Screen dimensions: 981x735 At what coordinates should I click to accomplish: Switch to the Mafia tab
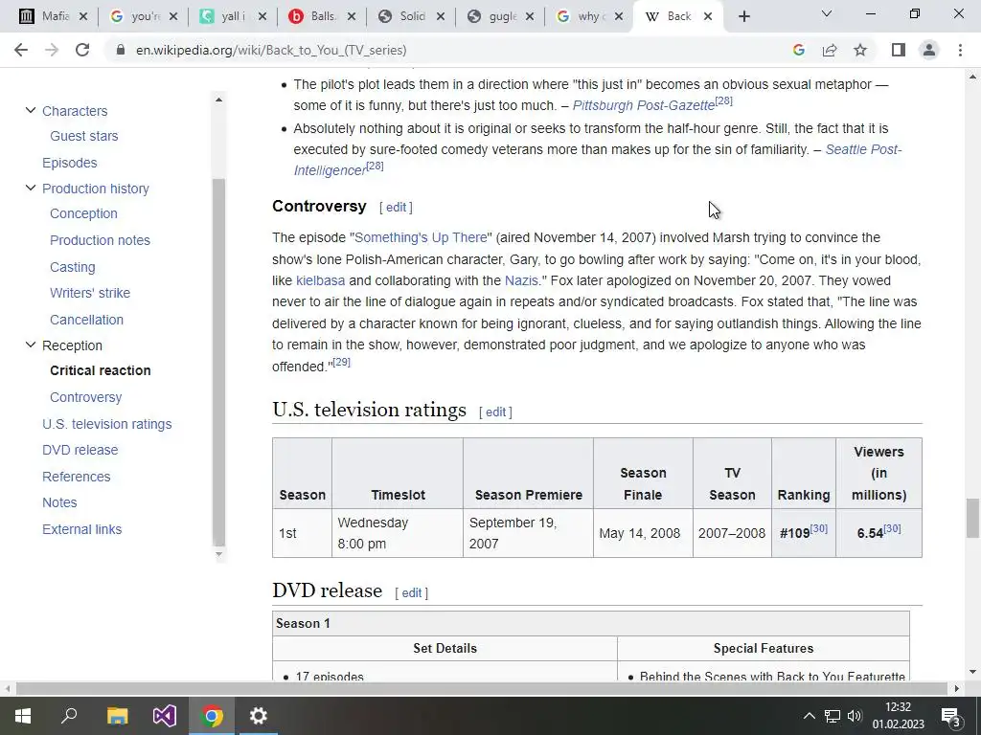pos(46,17)
